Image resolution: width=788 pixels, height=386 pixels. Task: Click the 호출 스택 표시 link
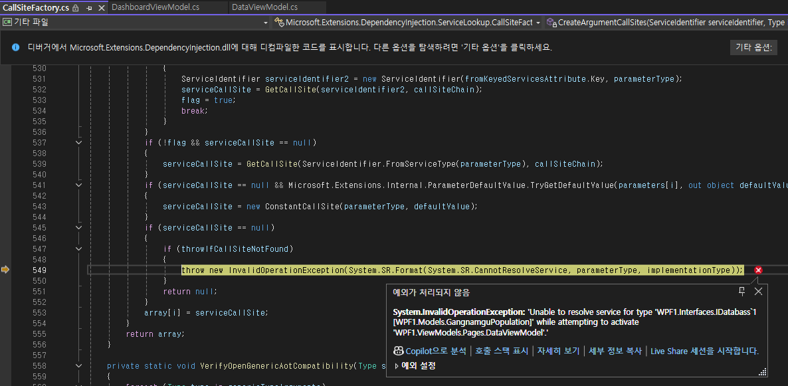(502, 351)
